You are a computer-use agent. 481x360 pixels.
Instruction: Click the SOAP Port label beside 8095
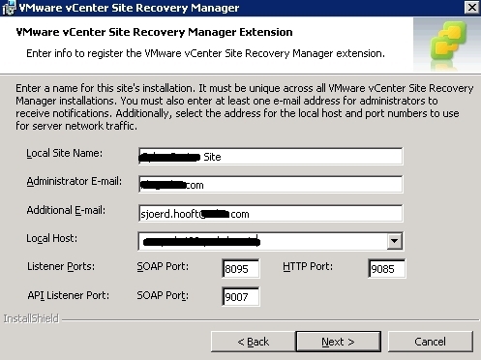coord(163,266)
